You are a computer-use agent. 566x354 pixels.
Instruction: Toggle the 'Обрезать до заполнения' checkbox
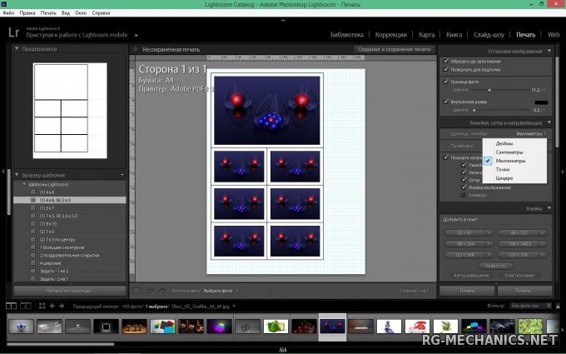(x=446, y=61)
